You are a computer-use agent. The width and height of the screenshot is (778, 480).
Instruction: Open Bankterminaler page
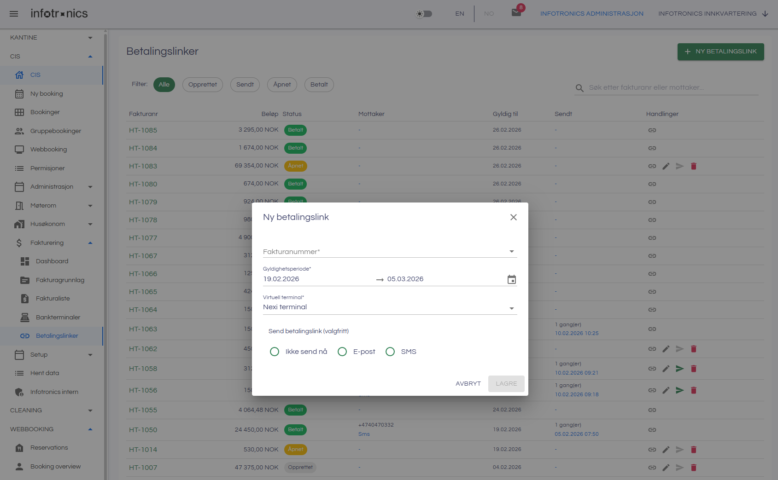point(51,318)
